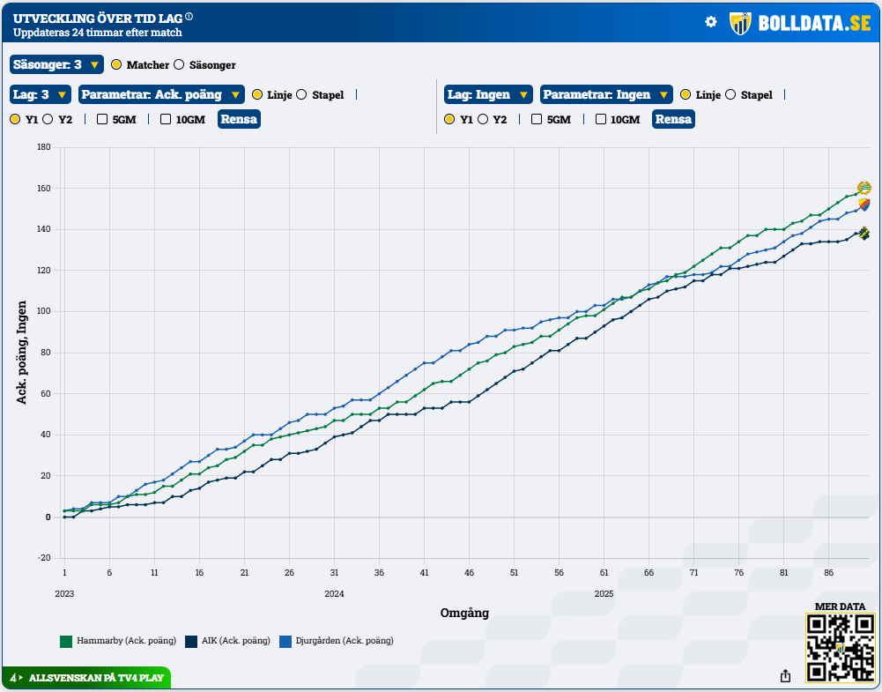Screen dimensions: 882x692
Task: Click the green Hammarby legend swatch
Action: coord(66,641)
